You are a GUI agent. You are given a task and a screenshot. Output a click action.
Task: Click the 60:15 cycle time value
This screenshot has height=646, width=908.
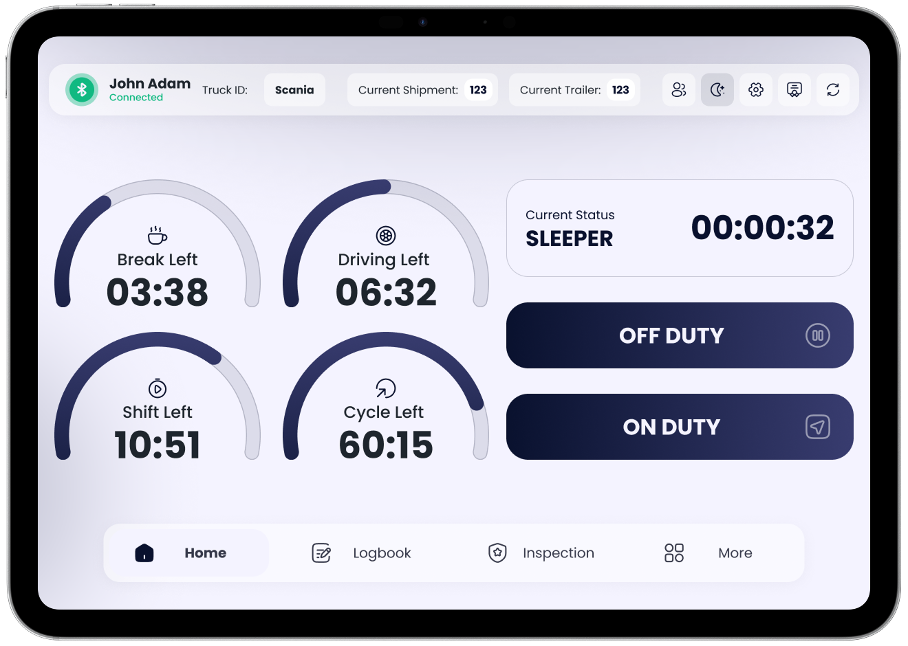tap(386, 445)
